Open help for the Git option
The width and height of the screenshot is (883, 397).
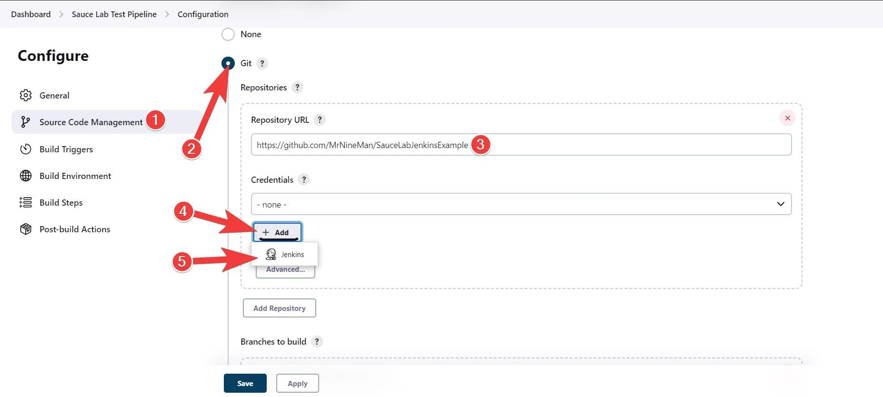(262, 63)
